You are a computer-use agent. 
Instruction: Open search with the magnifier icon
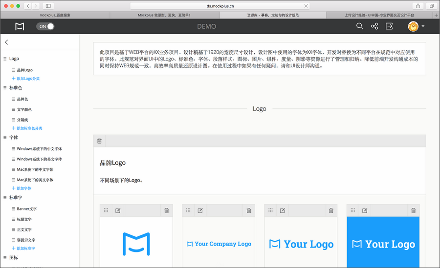359,26
